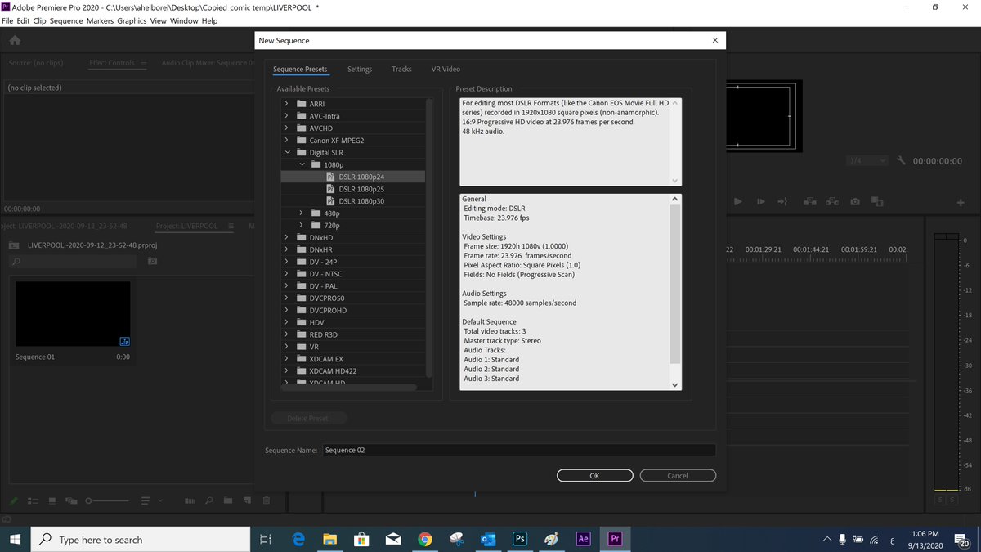
Task: Click the trash Clear icon in Project panel
Action: [267, 500]
